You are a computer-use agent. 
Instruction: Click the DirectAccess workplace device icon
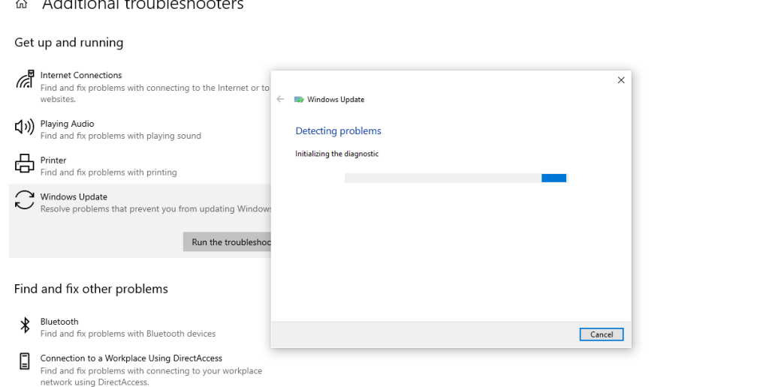(x=25, y=361)
